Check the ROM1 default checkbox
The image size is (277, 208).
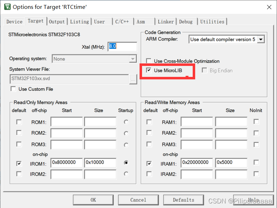[x=19, y=122]
